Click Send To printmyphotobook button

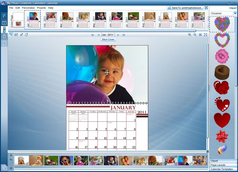[x=185, y=8]
